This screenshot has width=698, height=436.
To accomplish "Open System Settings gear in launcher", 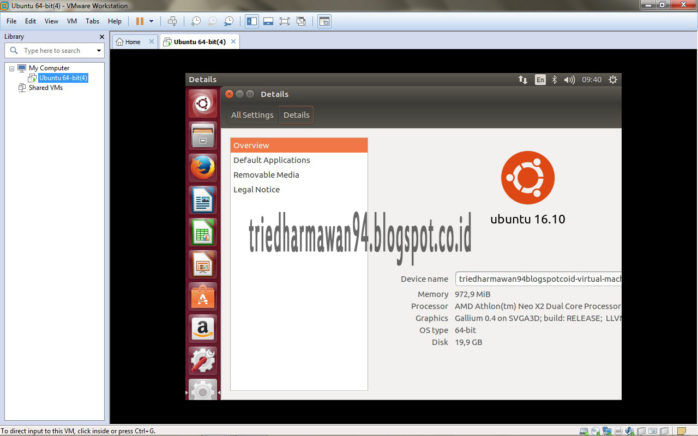I will 203,389.
